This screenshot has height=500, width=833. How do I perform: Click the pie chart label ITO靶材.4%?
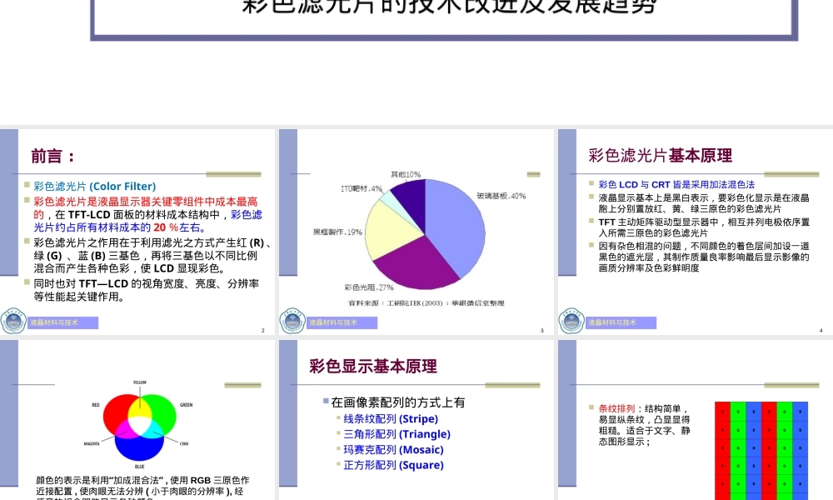[x=362, y=188]
